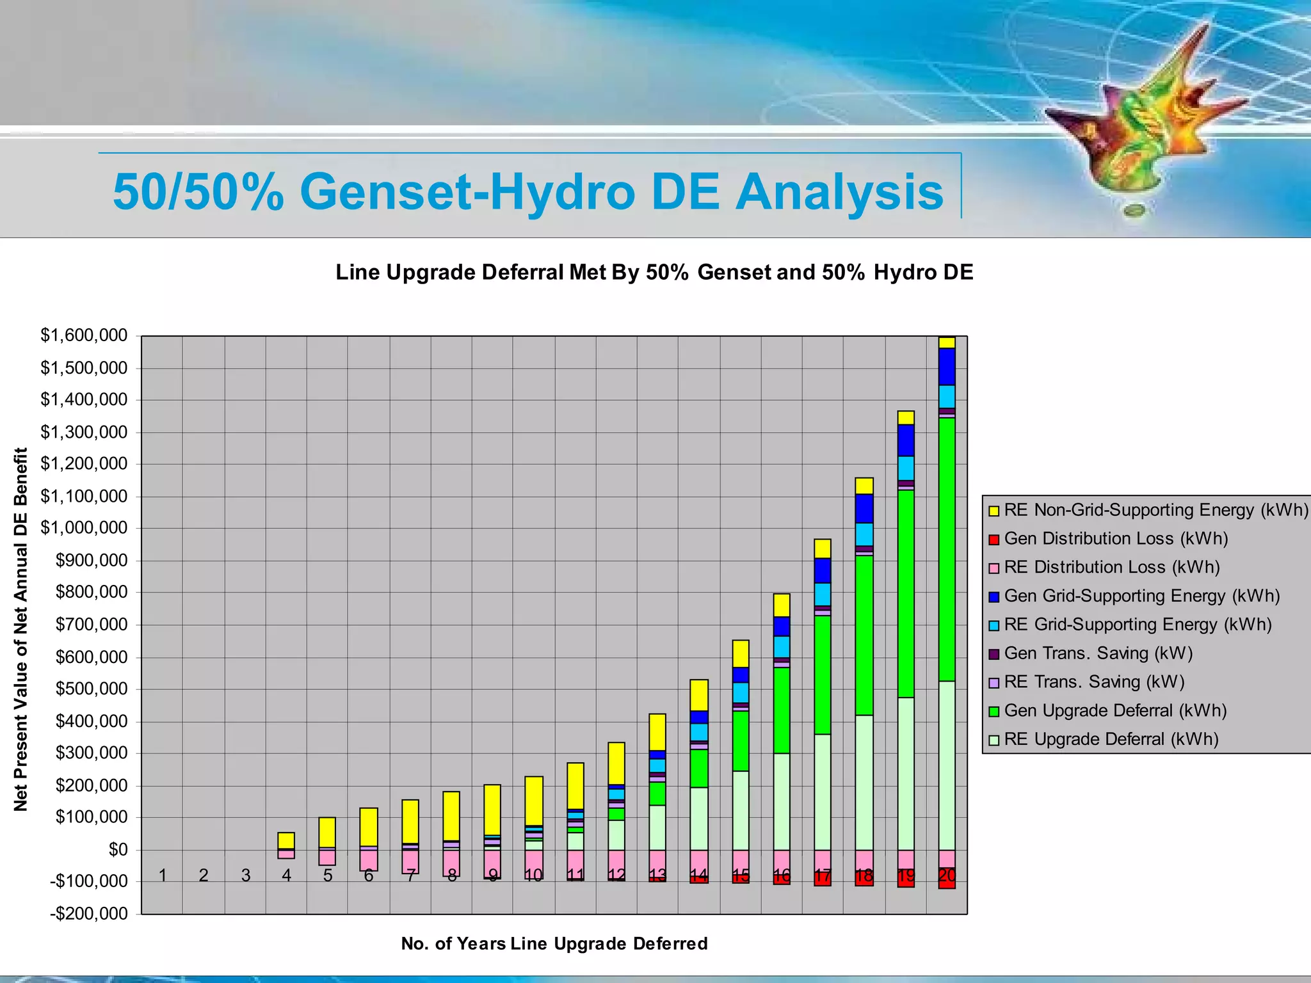Click the $0 y-axis label

pyautogui.click(x=118, y=849)
